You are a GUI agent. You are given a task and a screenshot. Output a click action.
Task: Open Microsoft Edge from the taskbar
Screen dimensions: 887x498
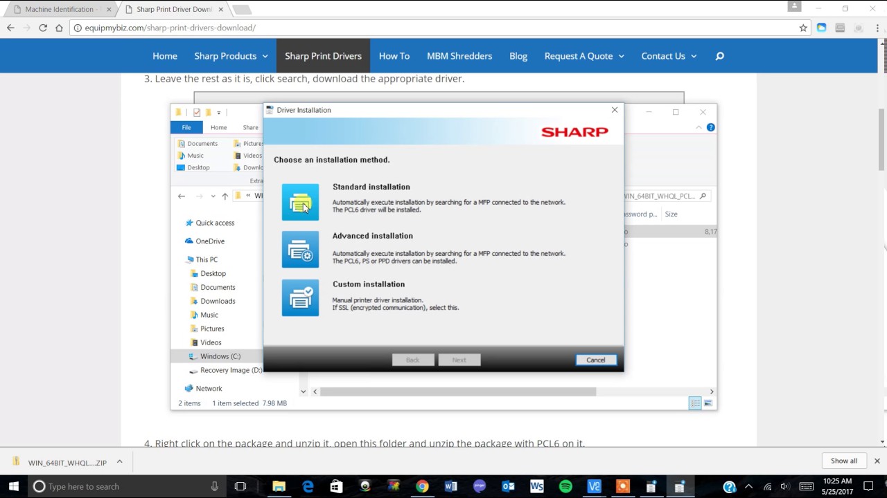click(308, 486)
